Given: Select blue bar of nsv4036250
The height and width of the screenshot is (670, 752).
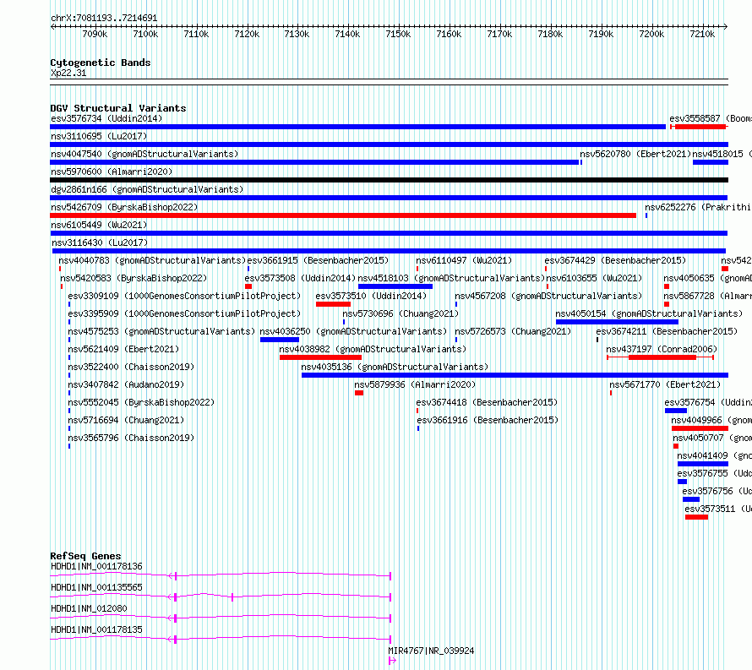Looking at the screenshot, I should tap(280, 340).
